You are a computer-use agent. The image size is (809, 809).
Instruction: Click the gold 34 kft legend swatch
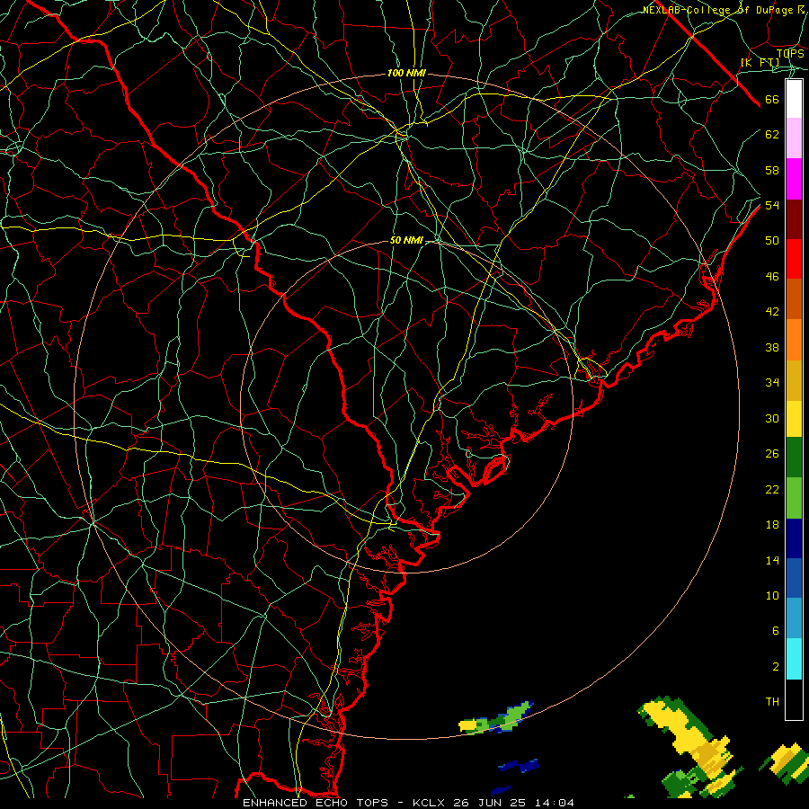click(x=794, y=380)
